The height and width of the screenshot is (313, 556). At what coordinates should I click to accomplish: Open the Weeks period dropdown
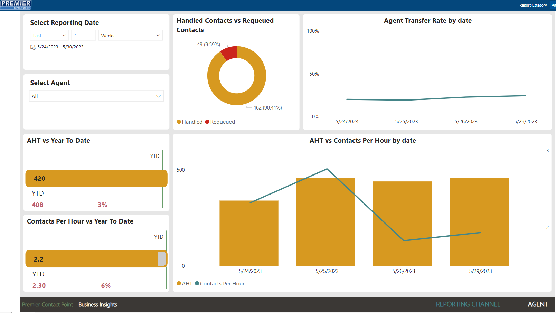pyautogui.click(x=131, y=36)
